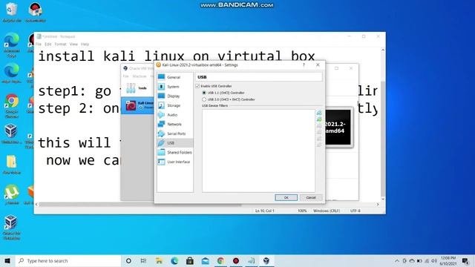Open Notepad Format menu
Viewport: 475px width, 267px height.
click(60, 44)
